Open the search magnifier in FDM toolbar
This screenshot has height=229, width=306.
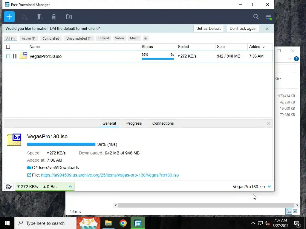(256, 17)
